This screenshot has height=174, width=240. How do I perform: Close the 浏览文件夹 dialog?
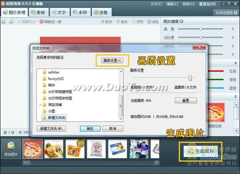pyautogui.click(x=199, y=47)
